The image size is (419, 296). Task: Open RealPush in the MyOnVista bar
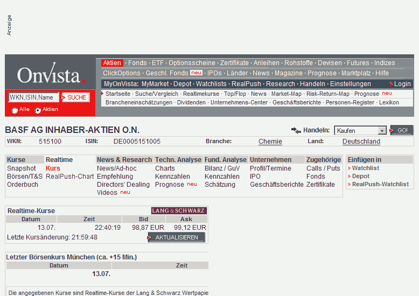point(246,84)
